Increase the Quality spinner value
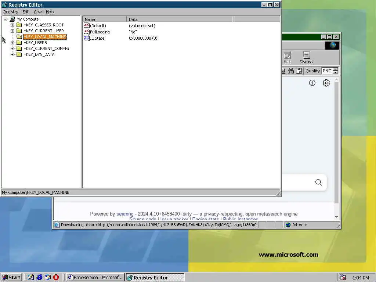 (x=336, y=69)
